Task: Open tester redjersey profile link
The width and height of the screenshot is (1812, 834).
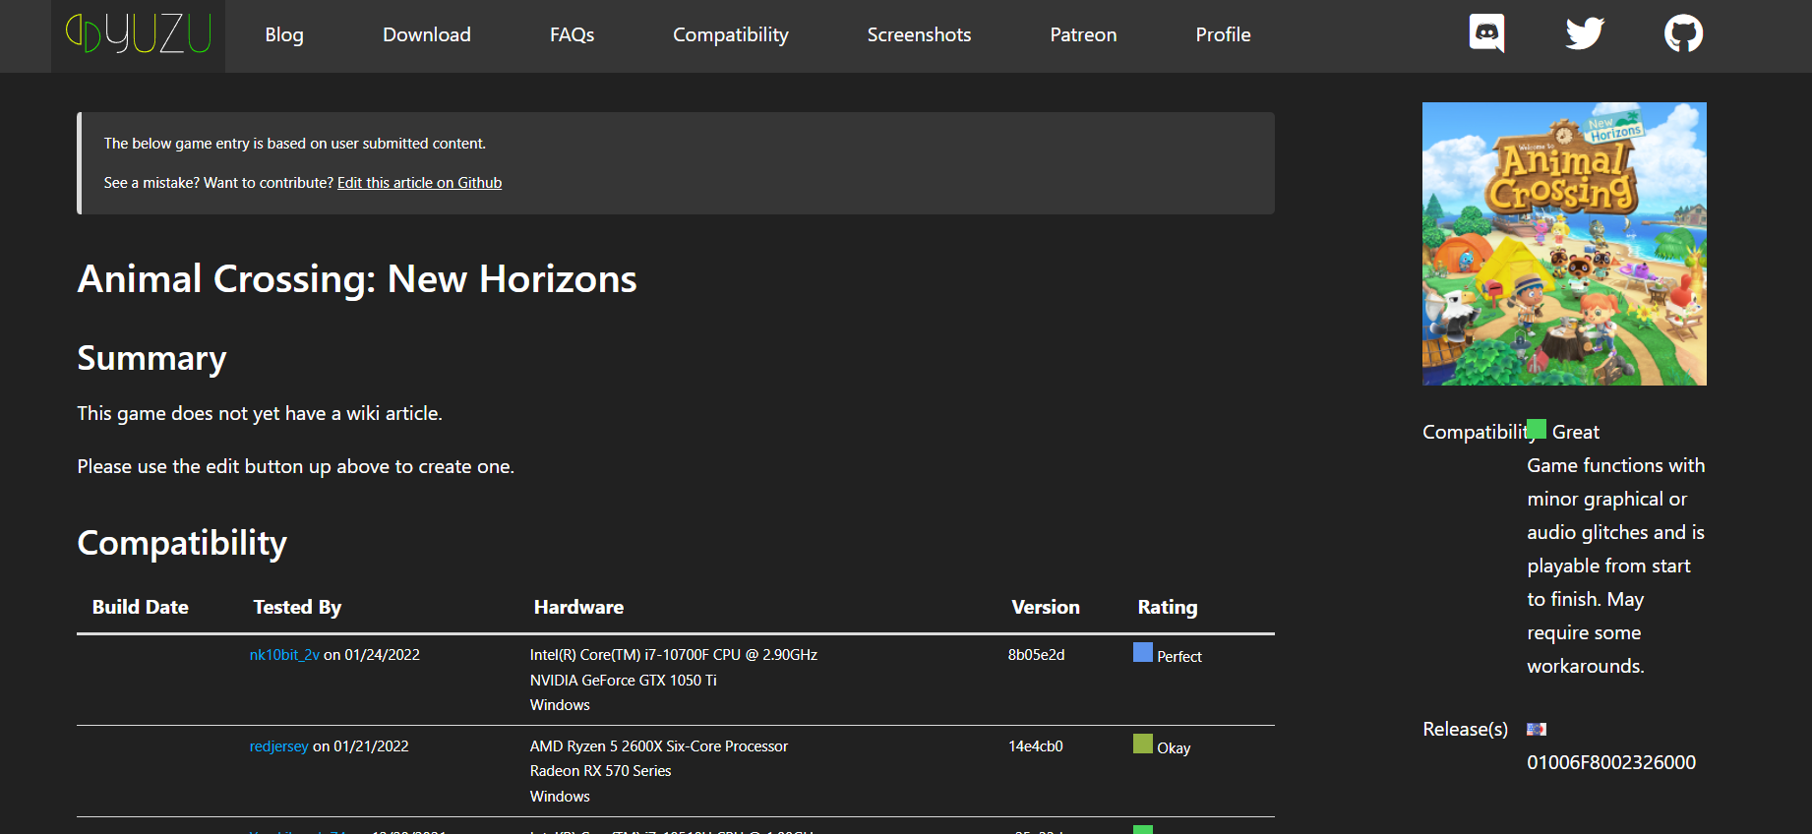Action: 278,746
